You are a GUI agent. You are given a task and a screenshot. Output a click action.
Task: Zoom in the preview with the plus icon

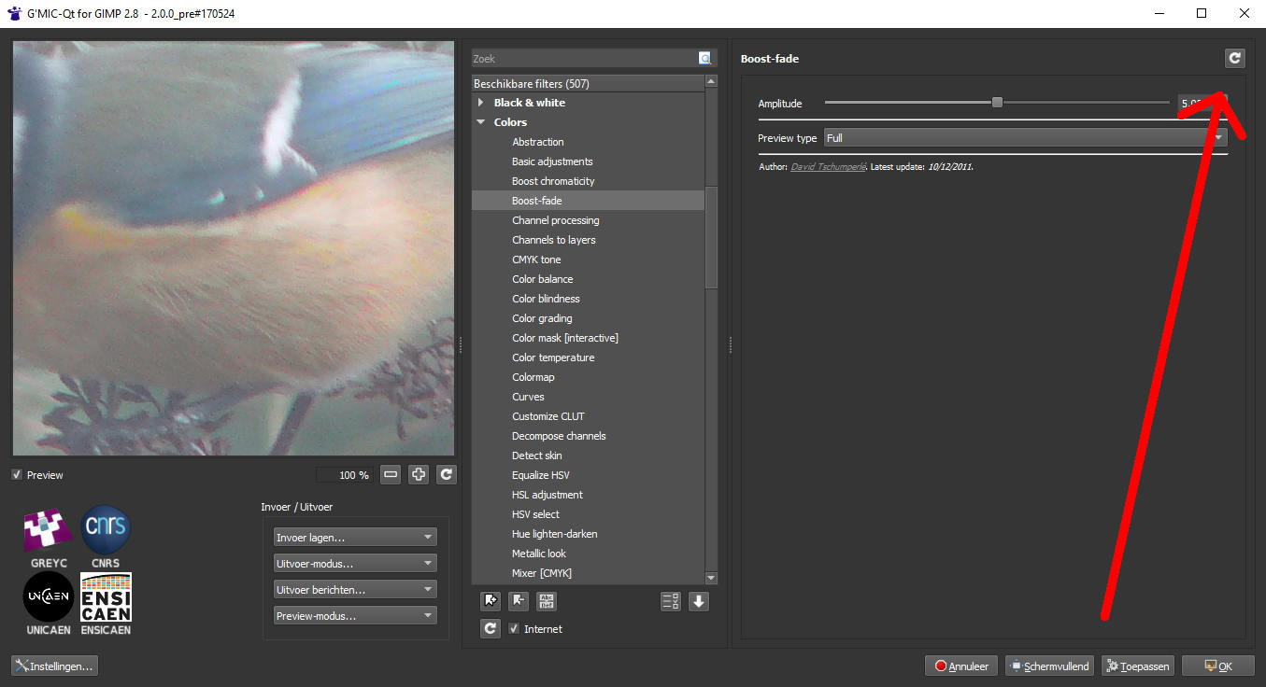click(x=419, y=474)
